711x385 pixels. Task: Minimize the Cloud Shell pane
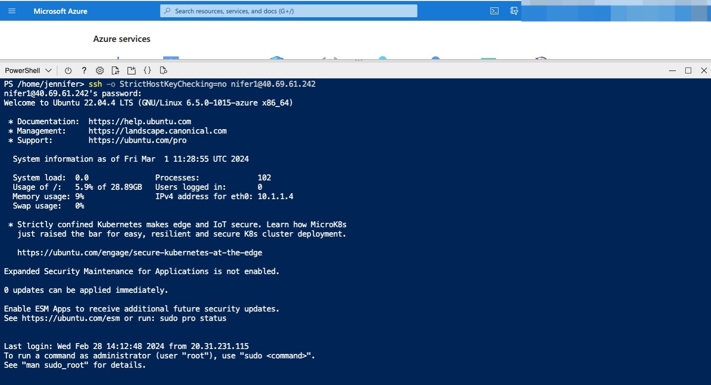[x=672, y=70]
